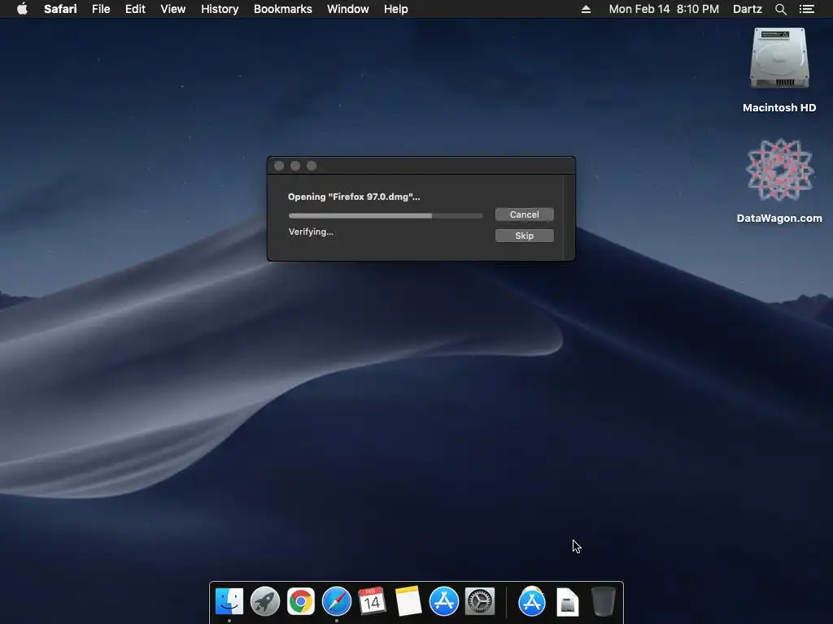Click the date and time in menu bar

(664, 9)
